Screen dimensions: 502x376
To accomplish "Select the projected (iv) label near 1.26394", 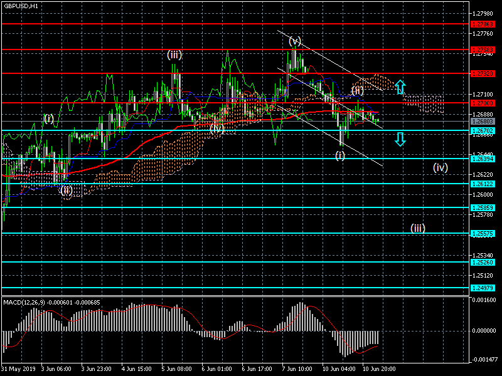I will click(x=441, y=167).
